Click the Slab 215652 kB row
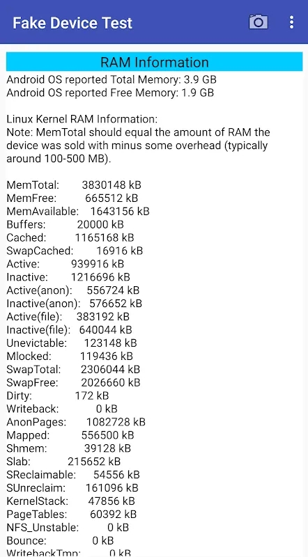The image size is (308, 557). click(63, 462)
